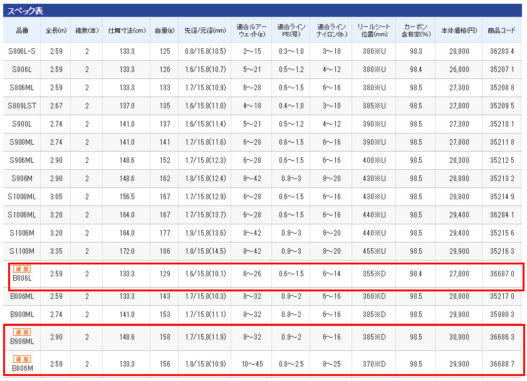Click product code 35209 5

click(502, 106)
